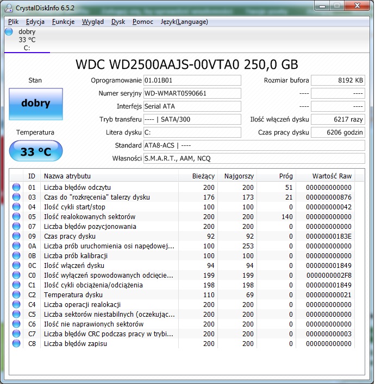
Task: Open the Wygląd menu
Action: pos(93,22)
